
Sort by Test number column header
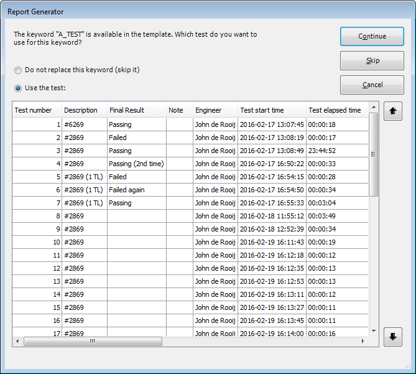pos(37,110)
